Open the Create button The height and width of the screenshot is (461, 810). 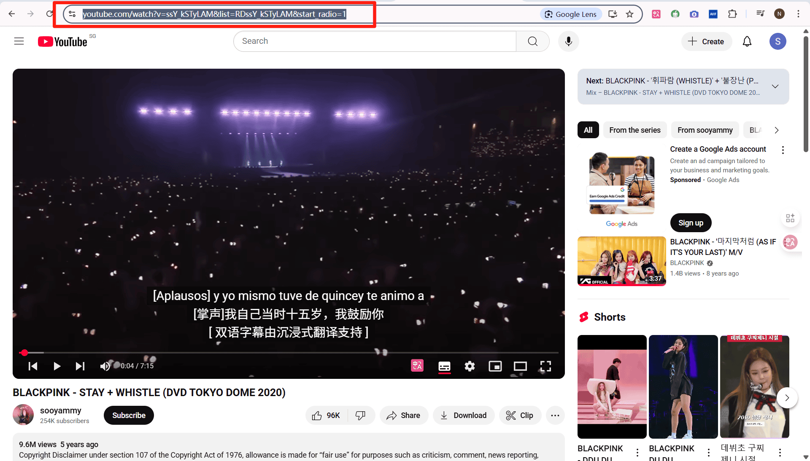point(706,41)
